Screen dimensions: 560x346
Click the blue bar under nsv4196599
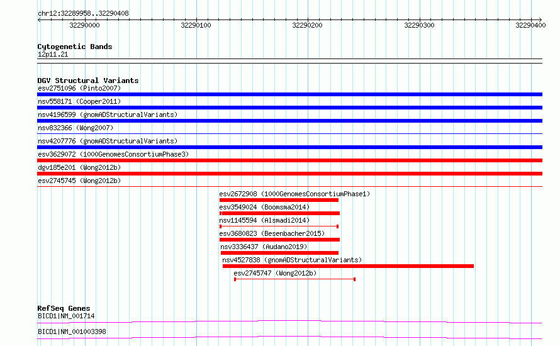[x=289, y=121]
